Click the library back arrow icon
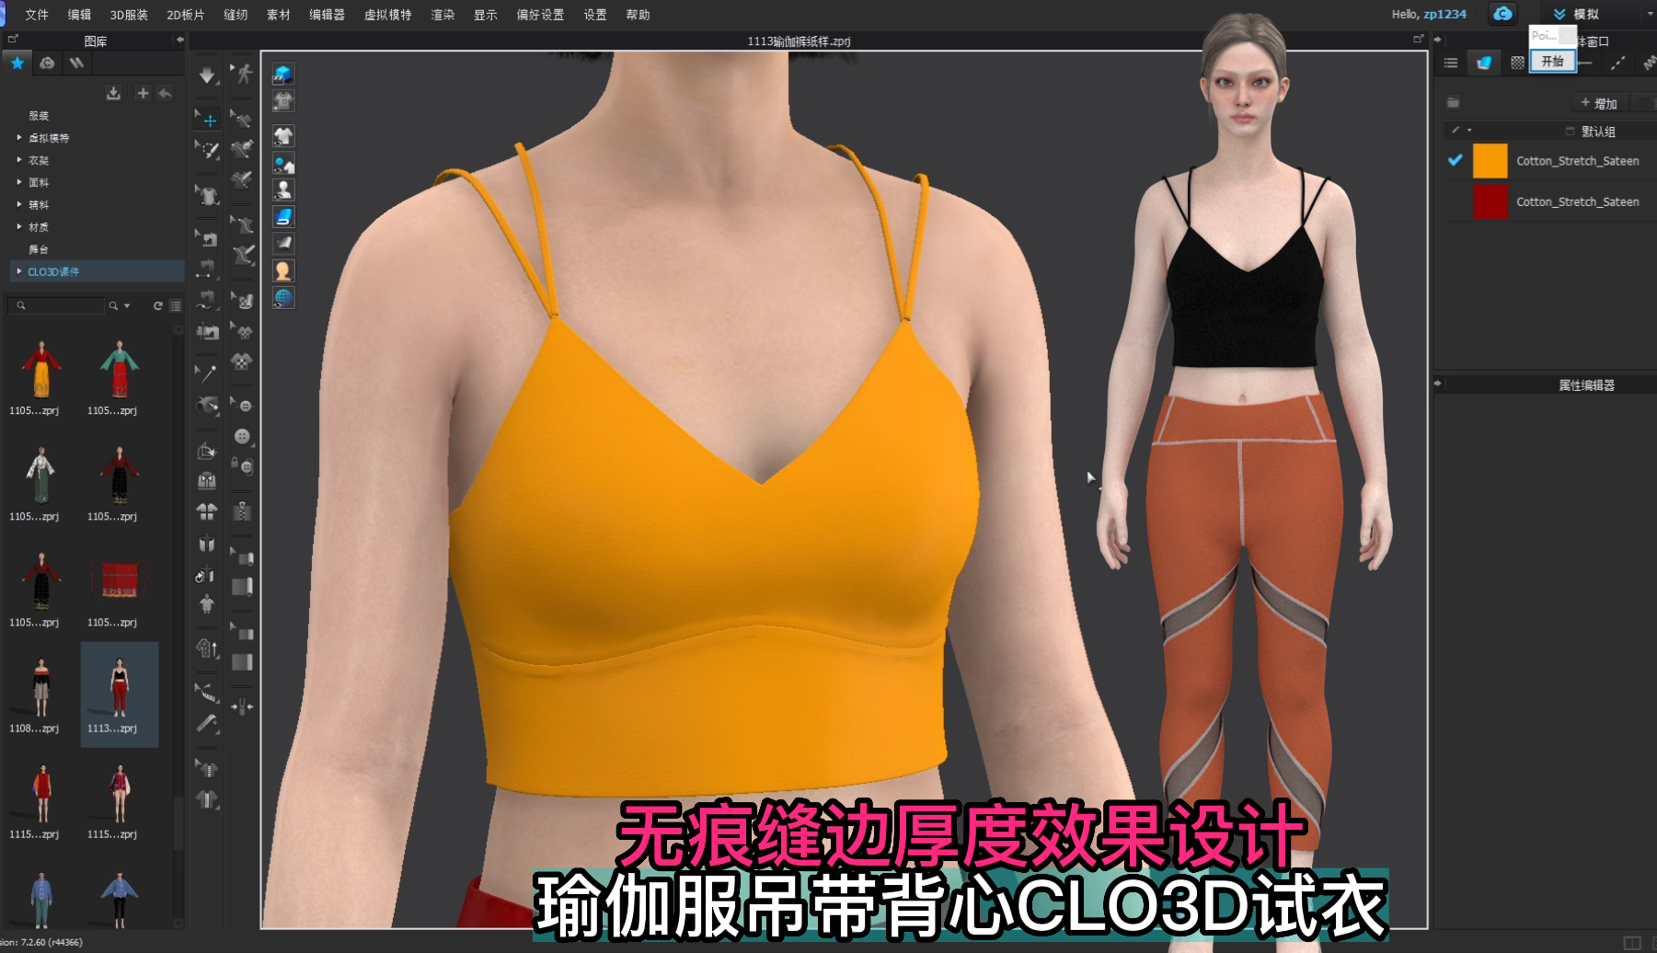Viewport: 1657px width, 953px height. [165, 93]
